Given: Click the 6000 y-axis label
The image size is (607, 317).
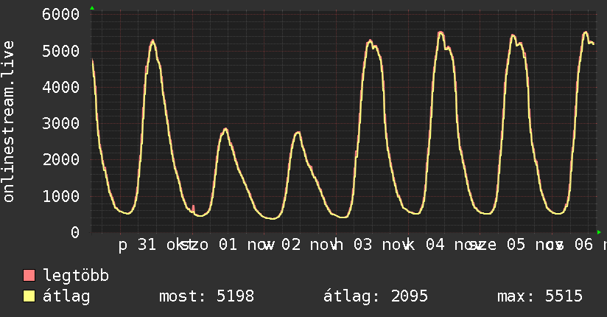Looking at the screenshot, I should coord(61,15).
